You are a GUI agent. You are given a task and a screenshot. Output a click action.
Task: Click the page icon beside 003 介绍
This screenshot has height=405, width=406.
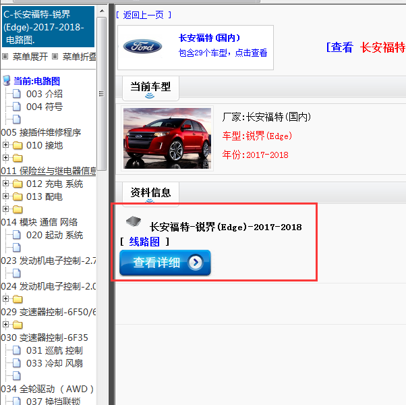[17, 94]
